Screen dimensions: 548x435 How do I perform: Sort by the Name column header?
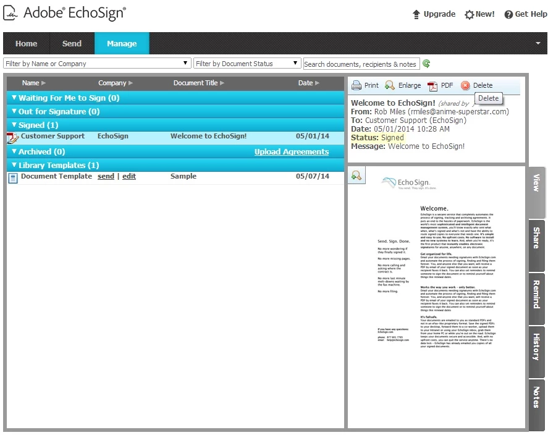pos(34,83)
